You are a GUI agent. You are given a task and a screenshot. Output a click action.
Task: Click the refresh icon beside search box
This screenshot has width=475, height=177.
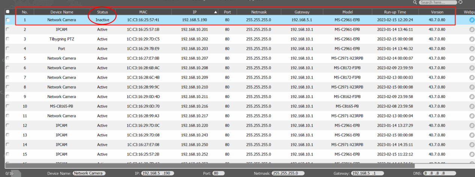click(x=460, y=2)
